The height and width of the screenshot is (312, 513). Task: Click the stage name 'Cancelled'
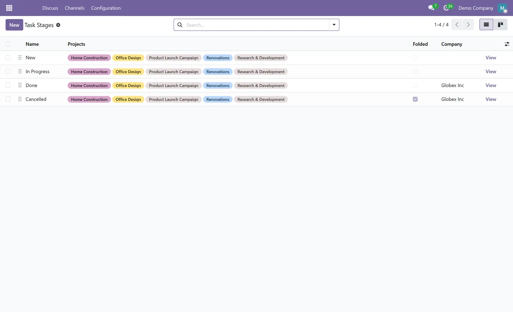tap(36, 99)
